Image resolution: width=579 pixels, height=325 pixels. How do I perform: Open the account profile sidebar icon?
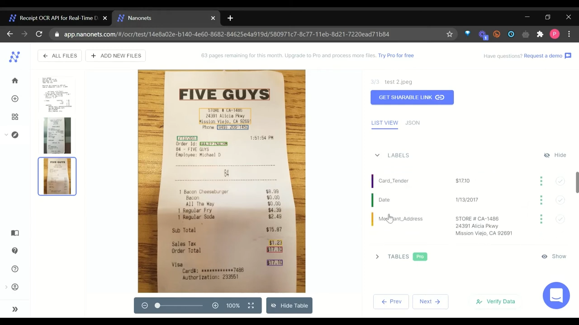15,287
